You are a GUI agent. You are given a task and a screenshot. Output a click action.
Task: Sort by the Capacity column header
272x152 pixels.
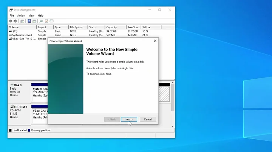(116, 27)
